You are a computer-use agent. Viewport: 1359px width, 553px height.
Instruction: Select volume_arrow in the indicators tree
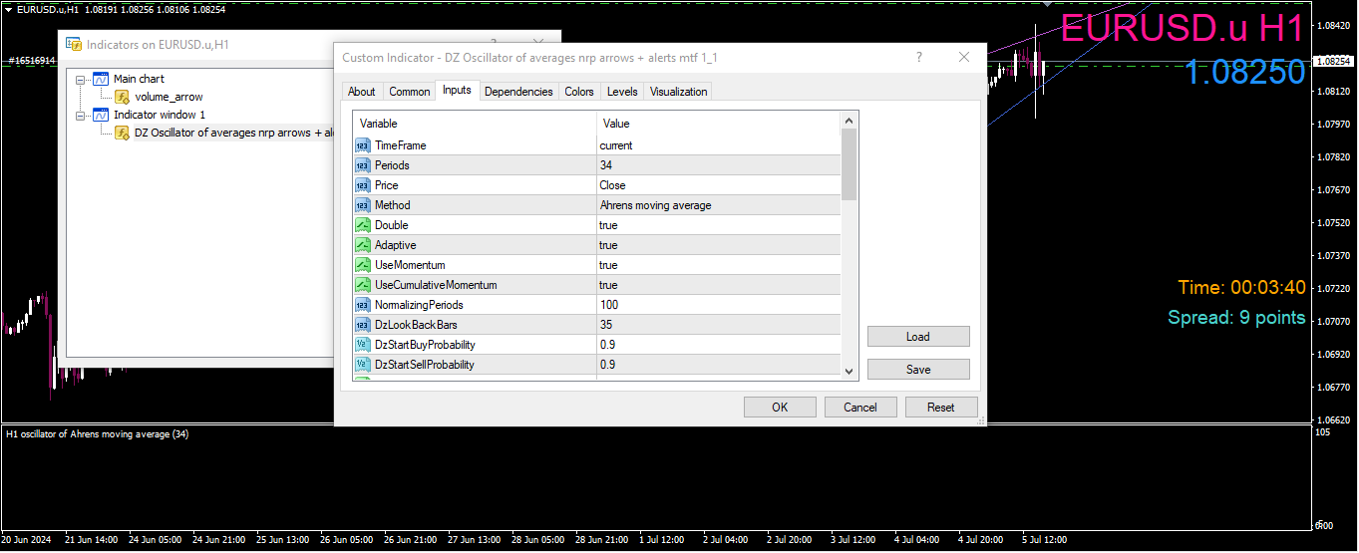pyautogui.click(x=169, y=97)
